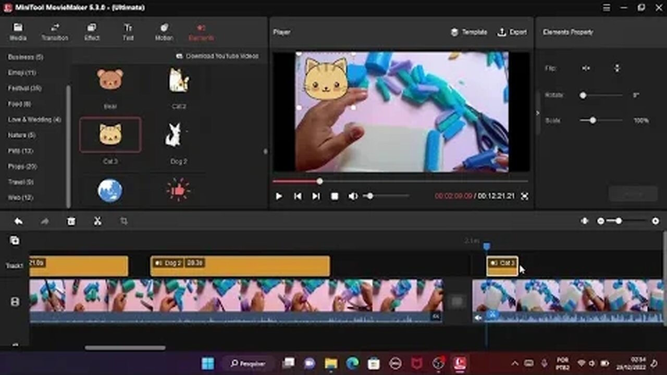Select the thumbs-up element thumbnail
The width and height of the screenshot is (667, 375).
point(178,191)
